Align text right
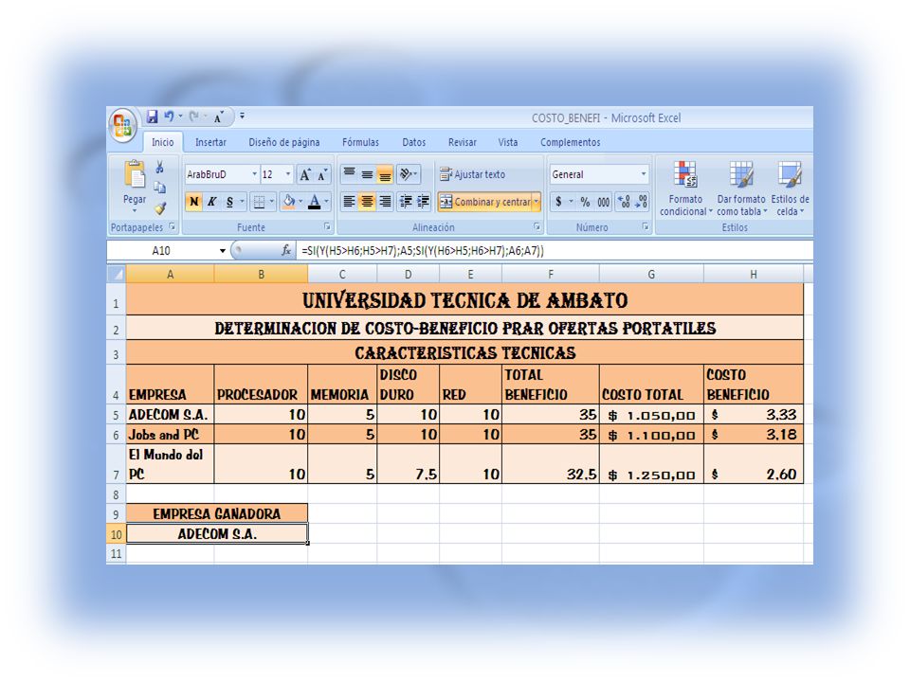Screen dimensions: 910x682 tap(384, 202)
